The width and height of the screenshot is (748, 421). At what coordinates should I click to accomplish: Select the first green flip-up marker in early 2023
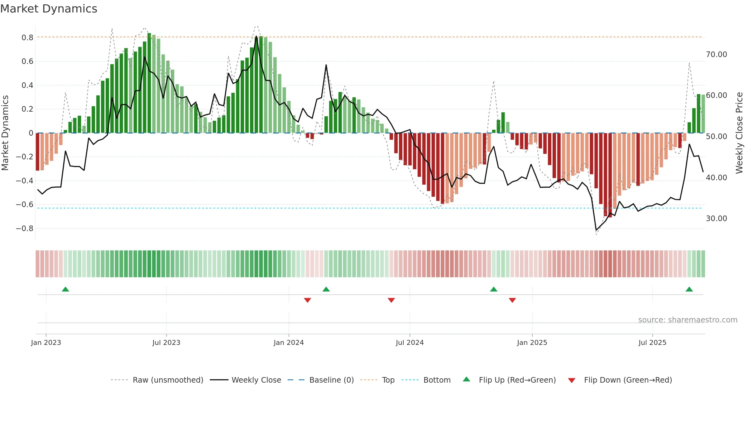point(65,289)
